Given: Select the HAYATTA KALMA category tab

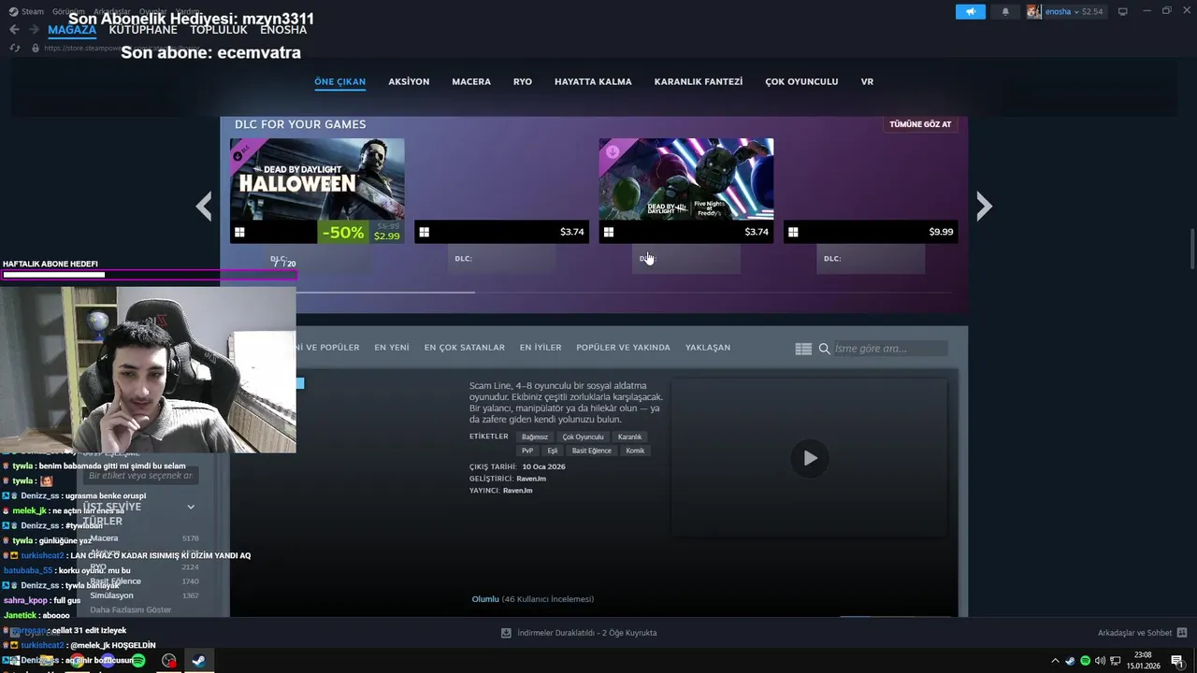Looking at the screenshot, I should (x=593, y=81).
